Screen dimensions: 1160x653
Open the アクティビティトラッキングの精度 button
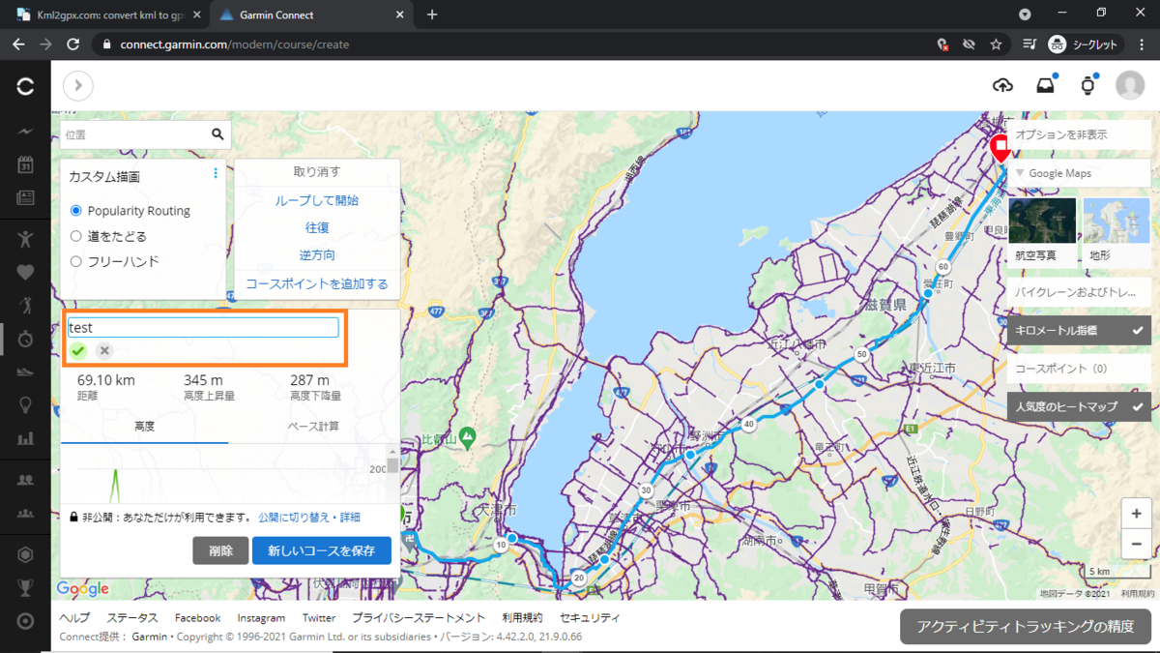coord(1026,626)
